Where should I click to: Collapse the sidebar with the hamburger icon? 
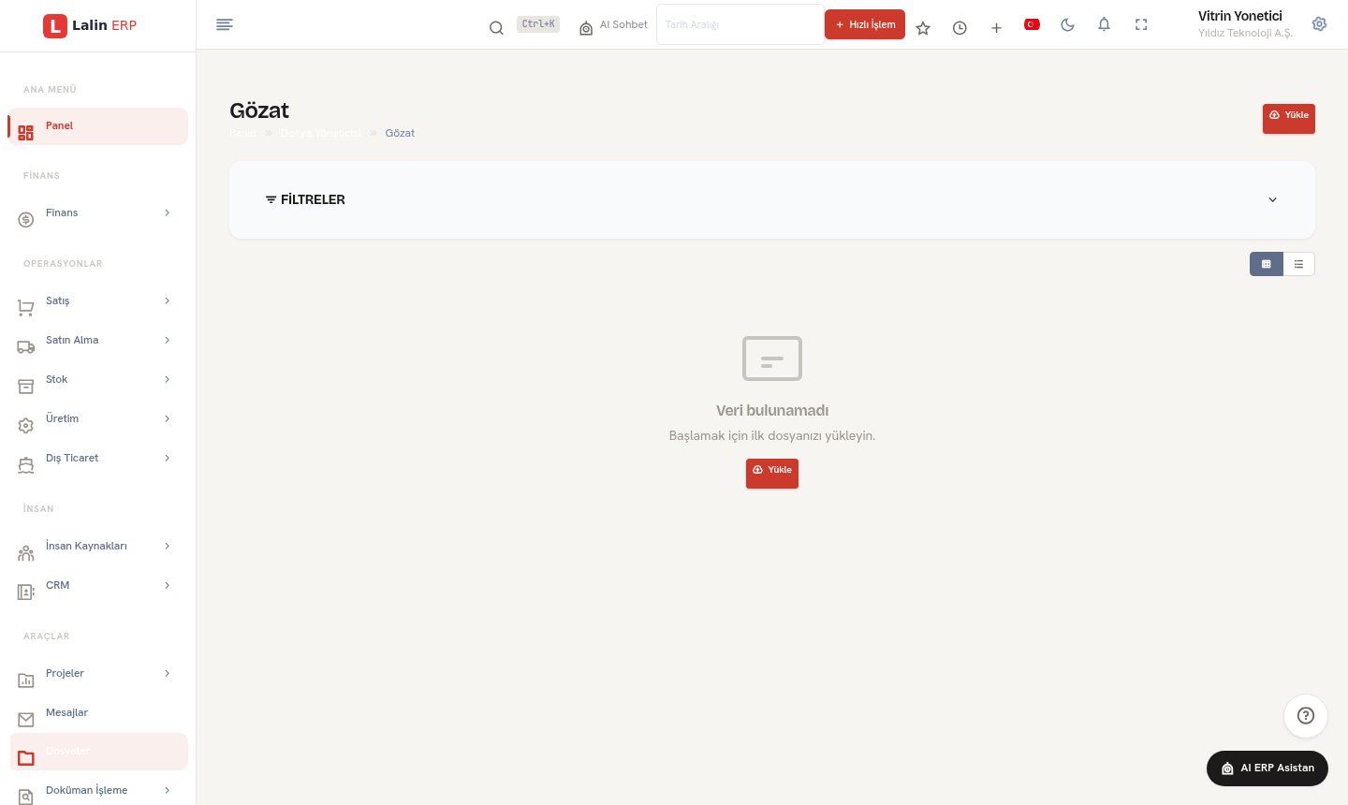pos(225,24)
